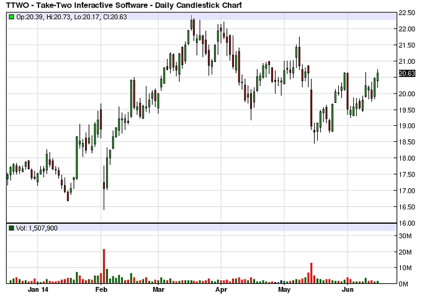
Task: Click the 16.00 price axis label
Action: [x=406, y=223]
